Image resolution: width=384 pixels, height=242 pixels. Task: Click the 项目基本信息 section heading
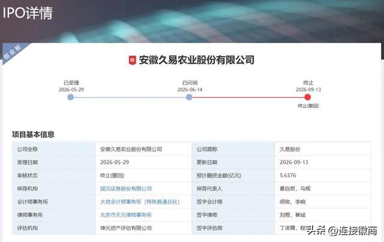coord(33,134)
